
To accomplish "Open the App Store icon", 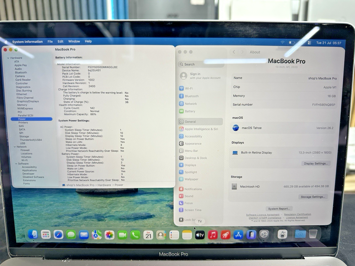I will click(x=238, y=235).
